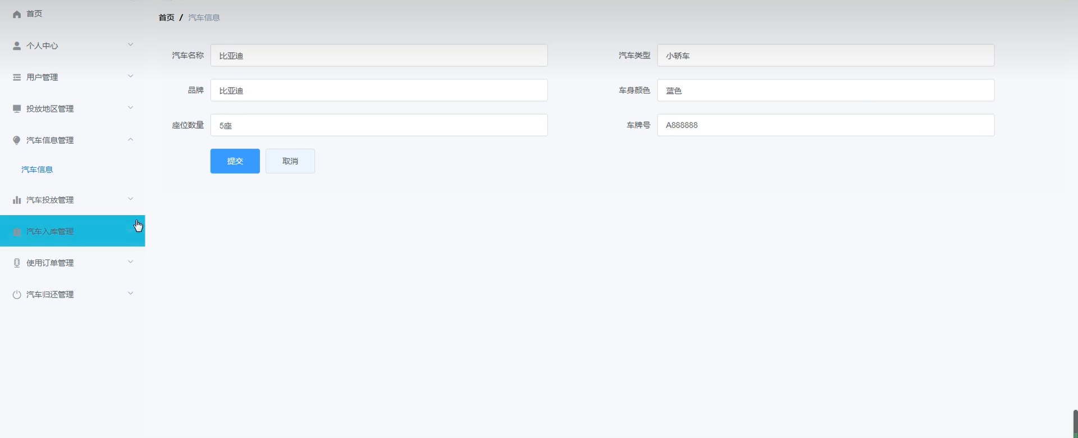Open the 首页 sidebar menu item
This screenshot has width=1078, height=438.
pos(72,14)
